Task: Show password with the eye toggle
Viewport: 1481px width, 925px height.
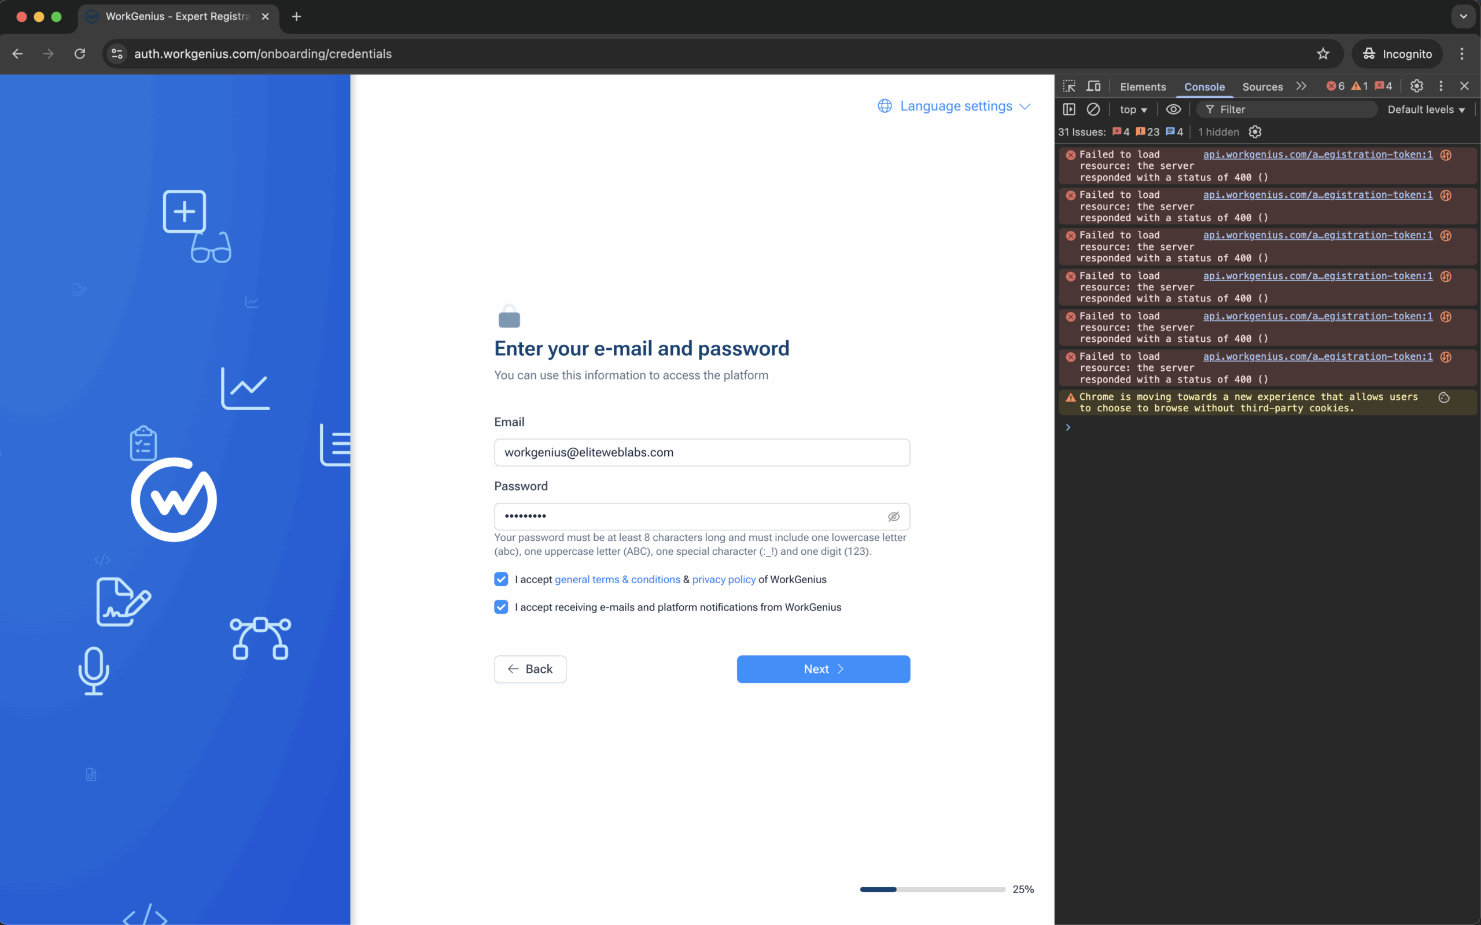Action: (x=893, y=517)
